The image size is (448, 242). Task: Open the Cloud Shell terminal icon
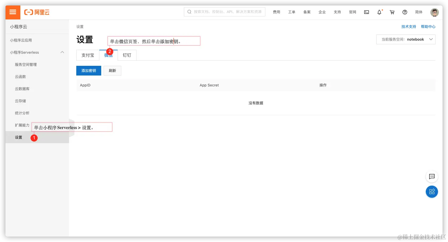[367, 12]
